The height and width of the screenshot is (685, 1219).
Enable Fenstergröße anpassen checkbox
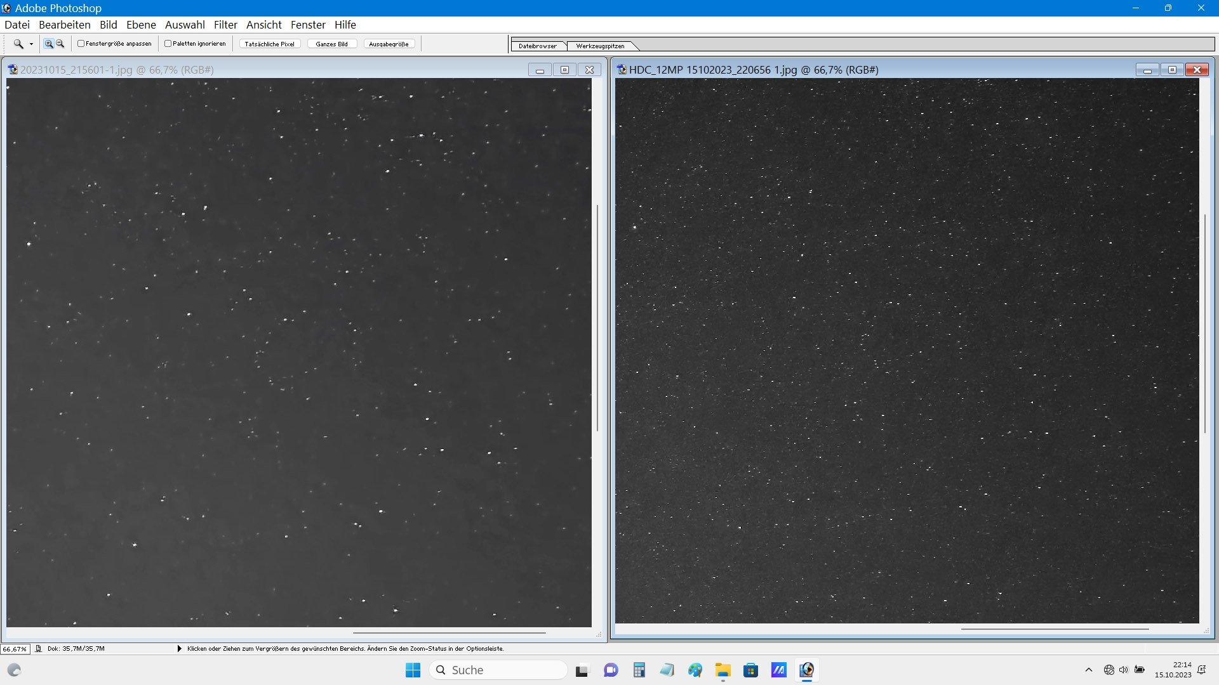coord(81,44)
